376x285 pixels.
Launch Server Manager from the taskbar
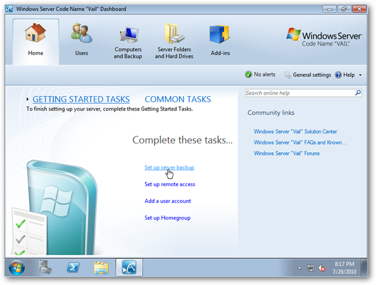tap(45, 267)
